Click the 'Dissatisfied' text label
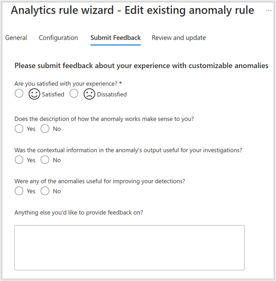Viewport: 276px width, 281px height. pyautogui.click(x=112, y=94)
